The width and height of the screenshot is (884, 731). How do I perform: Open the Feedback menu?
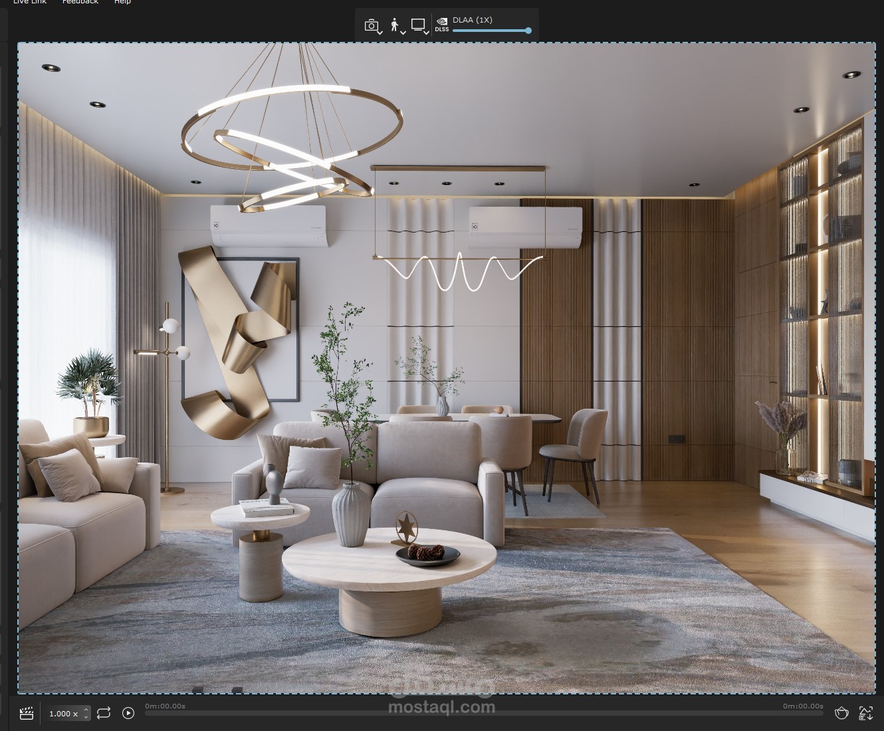click(80, 2)
